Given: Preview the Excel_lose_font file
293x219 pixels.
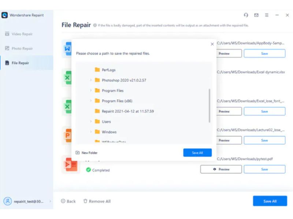Looking at the screenshot, I should [x=229, y=111].
